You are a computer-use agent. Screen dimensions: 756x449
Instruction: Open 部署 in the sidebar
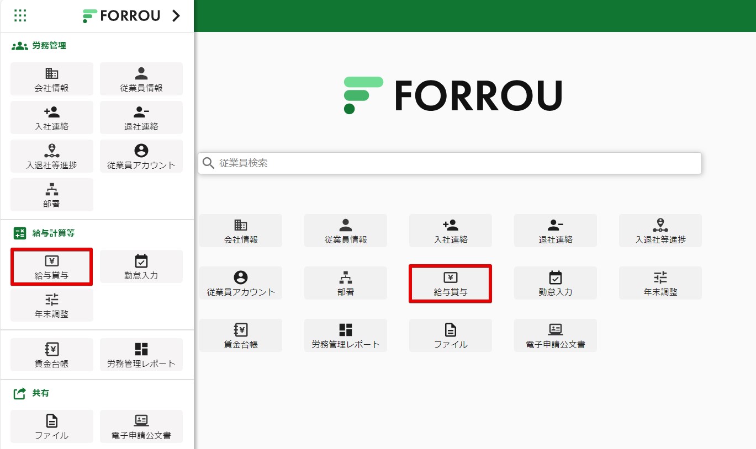pos(52,195)
